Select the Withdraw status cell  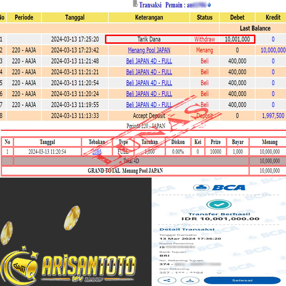coord(204,39)
